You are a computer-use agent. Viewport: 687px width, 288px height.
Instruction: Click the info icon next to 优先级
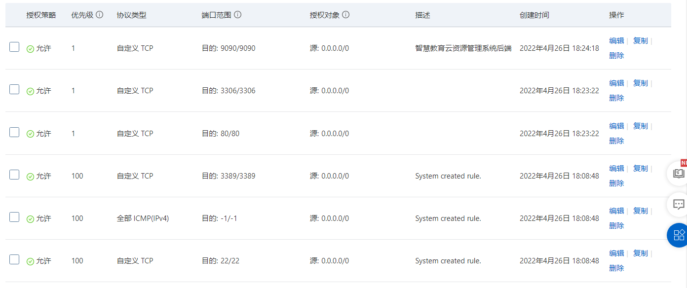click(99, 15)
